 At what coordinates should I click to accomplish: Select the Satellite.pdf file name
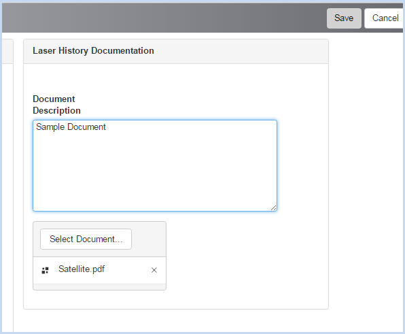[x=82, y=269]
